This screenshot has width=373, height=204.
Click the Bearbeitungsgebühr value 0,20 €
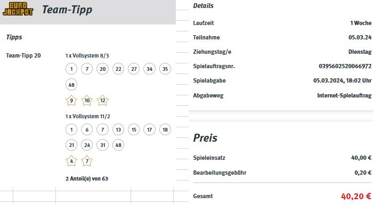363,173
